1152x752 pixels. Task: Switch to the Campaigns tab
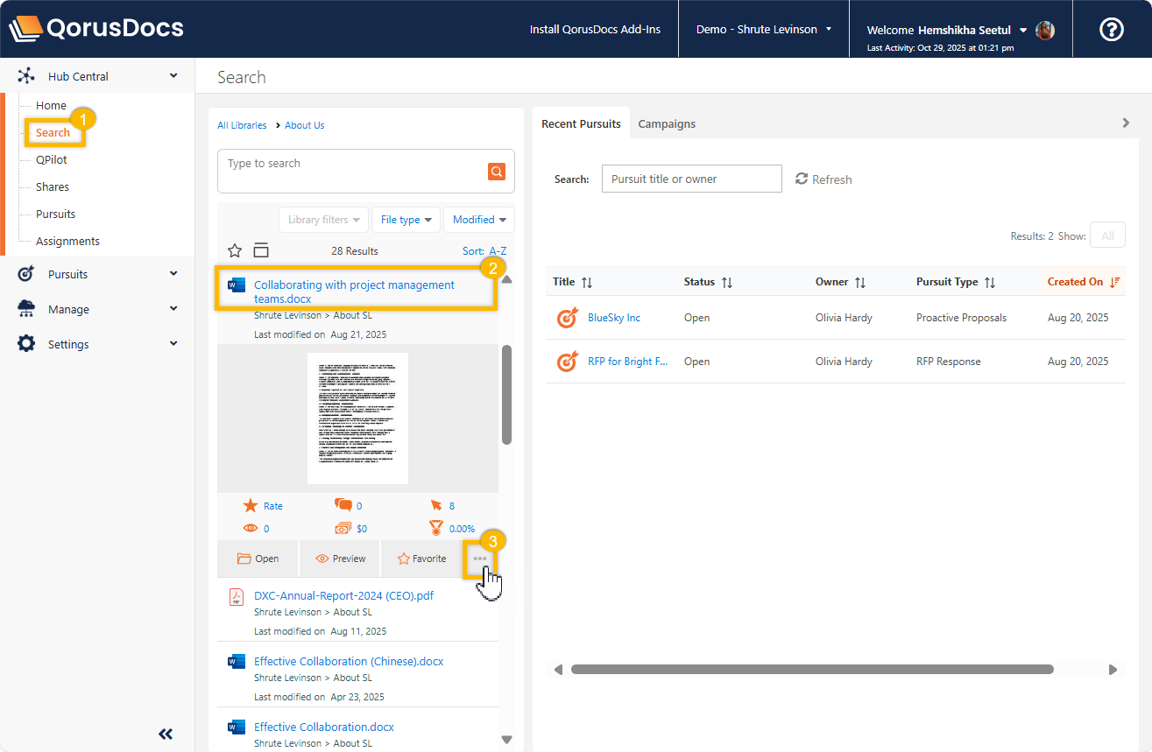(667, 123)
